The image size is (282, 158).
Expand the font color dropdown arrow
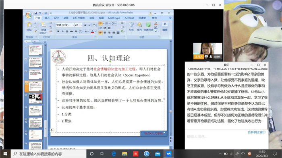(x=95, y=31)
